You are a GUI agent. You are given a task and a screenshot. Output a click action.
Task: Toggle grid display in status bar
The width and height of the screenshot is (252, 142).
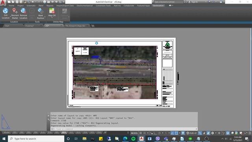pos(141,133)
